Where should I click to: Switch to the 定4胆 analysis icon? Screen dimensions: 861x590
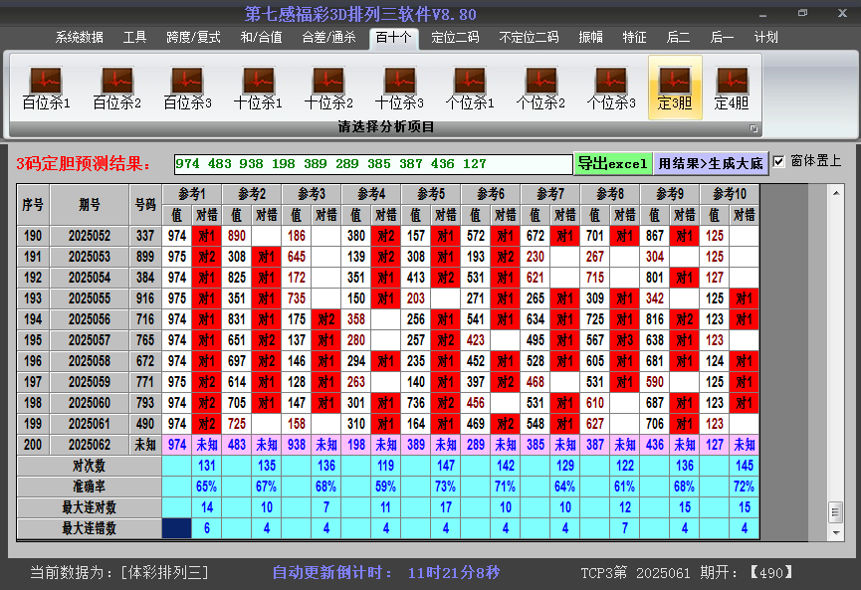click(732, 89)
